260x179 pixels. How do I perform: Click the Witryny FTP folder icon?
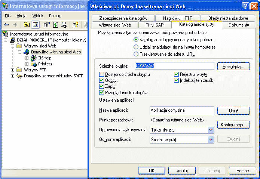[19, 70]
